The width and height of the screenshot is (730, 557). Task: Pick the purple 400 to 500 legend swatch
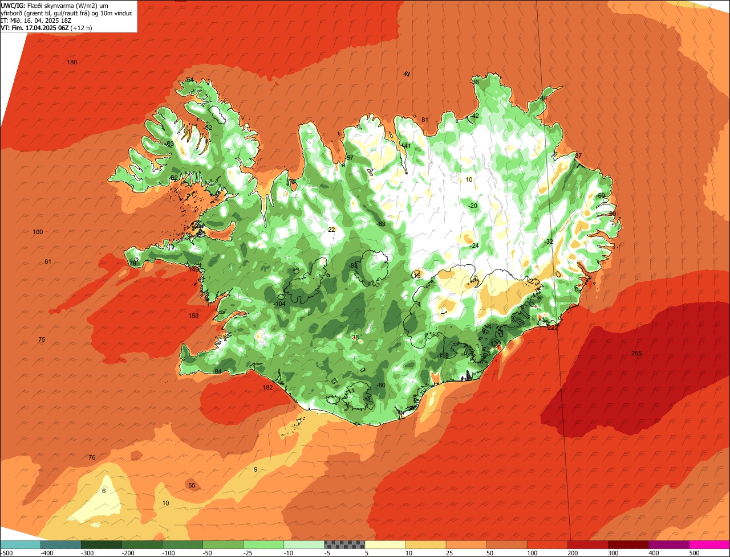[x=668, y=544]
